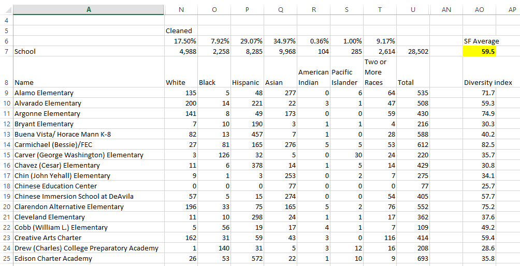The image size is (520, 266).
Task: Click the Two or More Races header
Action: point(380,72)
